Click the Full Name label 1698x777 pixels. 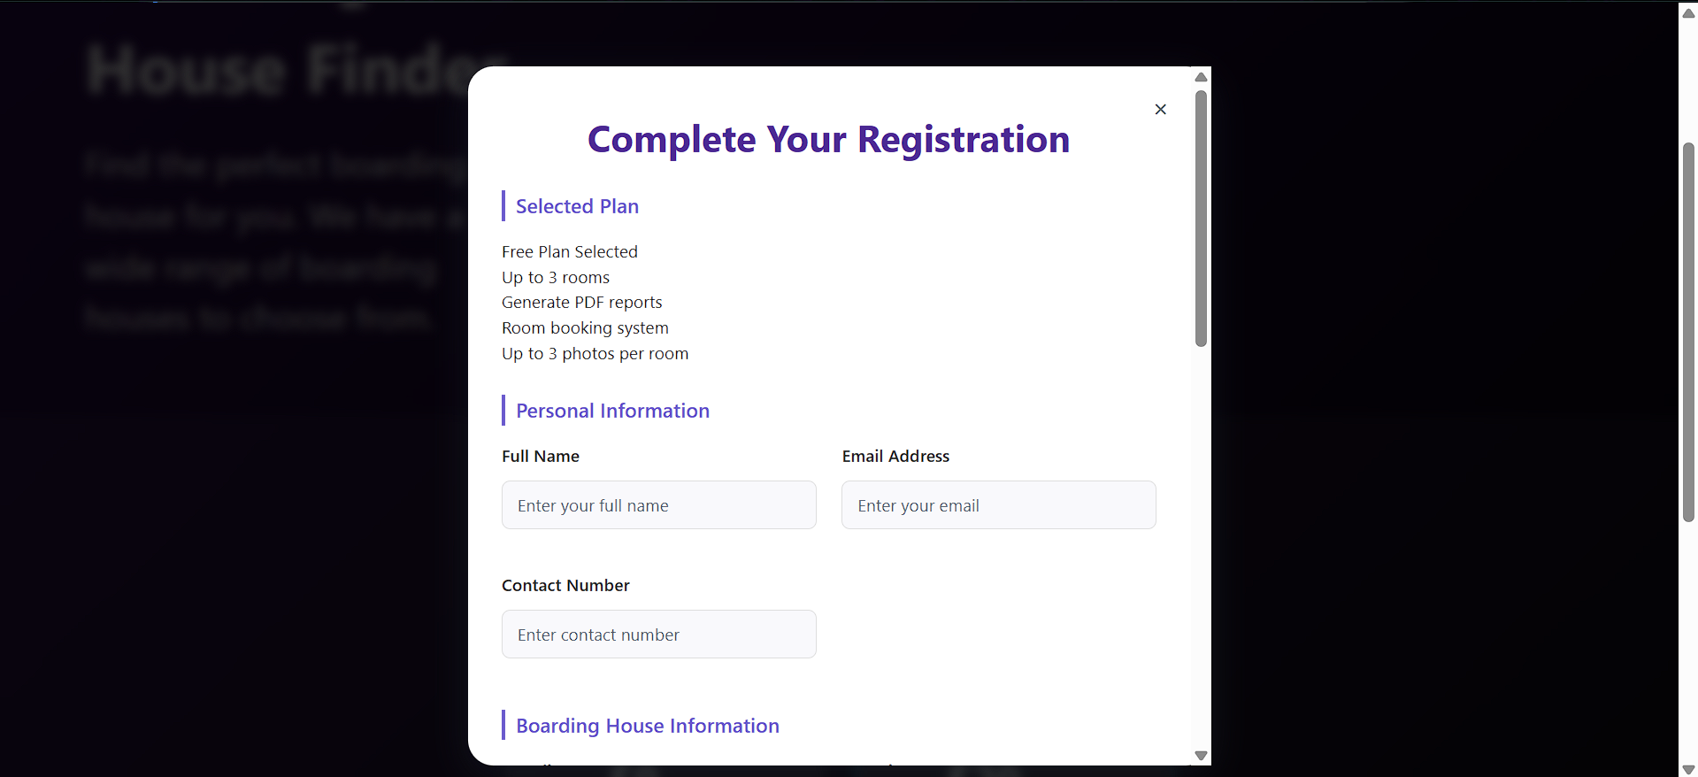541,457
